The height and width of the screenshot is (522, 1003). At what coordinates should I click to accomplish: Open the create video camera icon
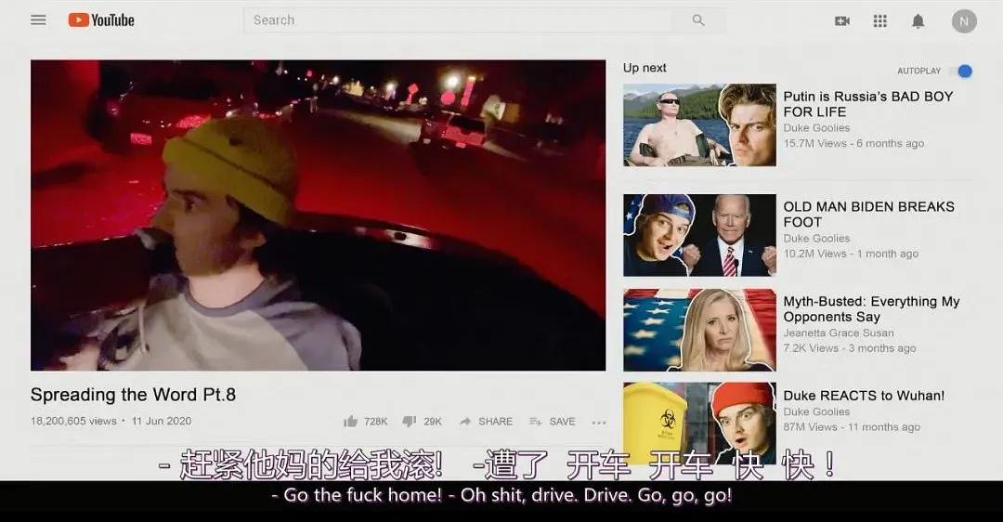tap(842, 20)
